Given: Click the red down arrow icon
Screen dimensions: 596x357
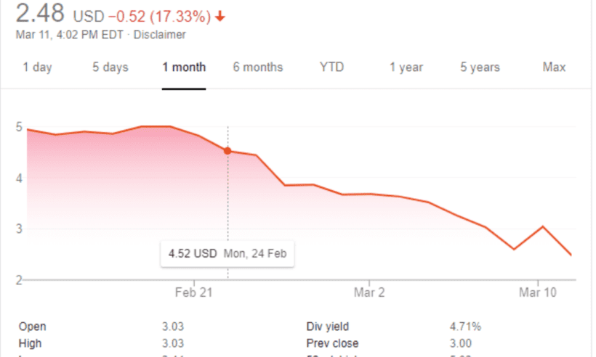Looking at the screenshot, I should click(x=221, y=15).
